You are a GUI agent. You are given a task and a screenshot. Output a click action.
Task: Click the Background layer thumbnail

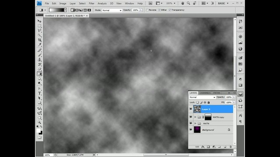197,130
